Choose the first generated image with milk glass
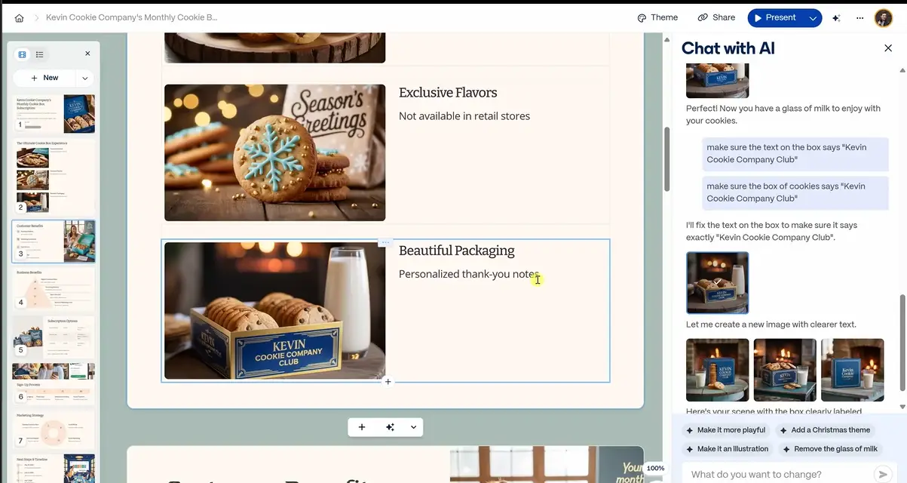This screenshot has height=483, width=907. click(x=717, y=370)
